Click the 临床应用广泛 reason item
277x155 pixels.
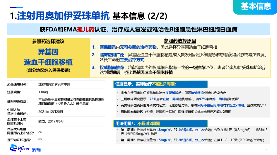pos(111,55)
